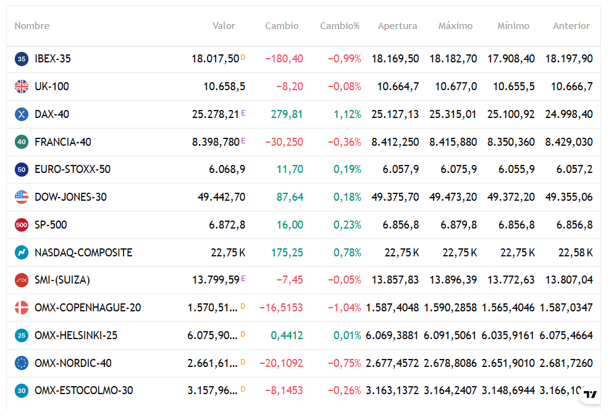The width and height of the screenshot is (614, 417).
Task: Click the Nasdaq Composite logo icon
Action: (x=22, y=253)
